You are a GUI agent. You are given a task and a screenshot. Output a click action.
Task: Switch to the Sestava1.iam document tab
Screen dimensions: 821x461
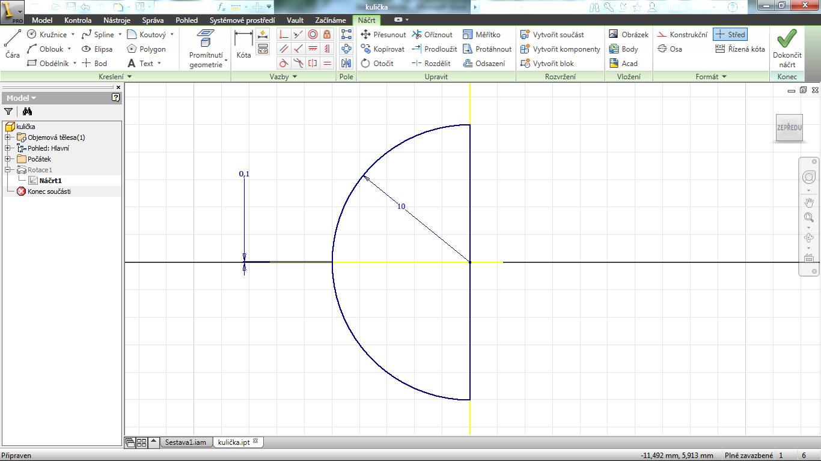pos(186,442)
